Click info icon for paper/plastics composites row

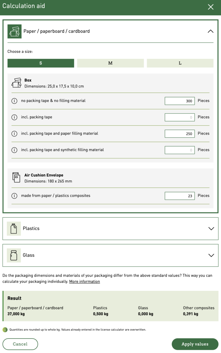tap(14, 196)
